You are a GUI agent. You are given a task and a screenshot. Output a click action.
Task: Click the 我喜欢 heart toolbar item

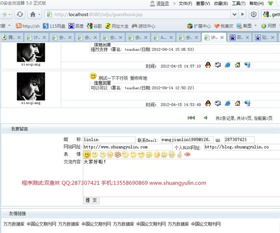coord(224,26)
